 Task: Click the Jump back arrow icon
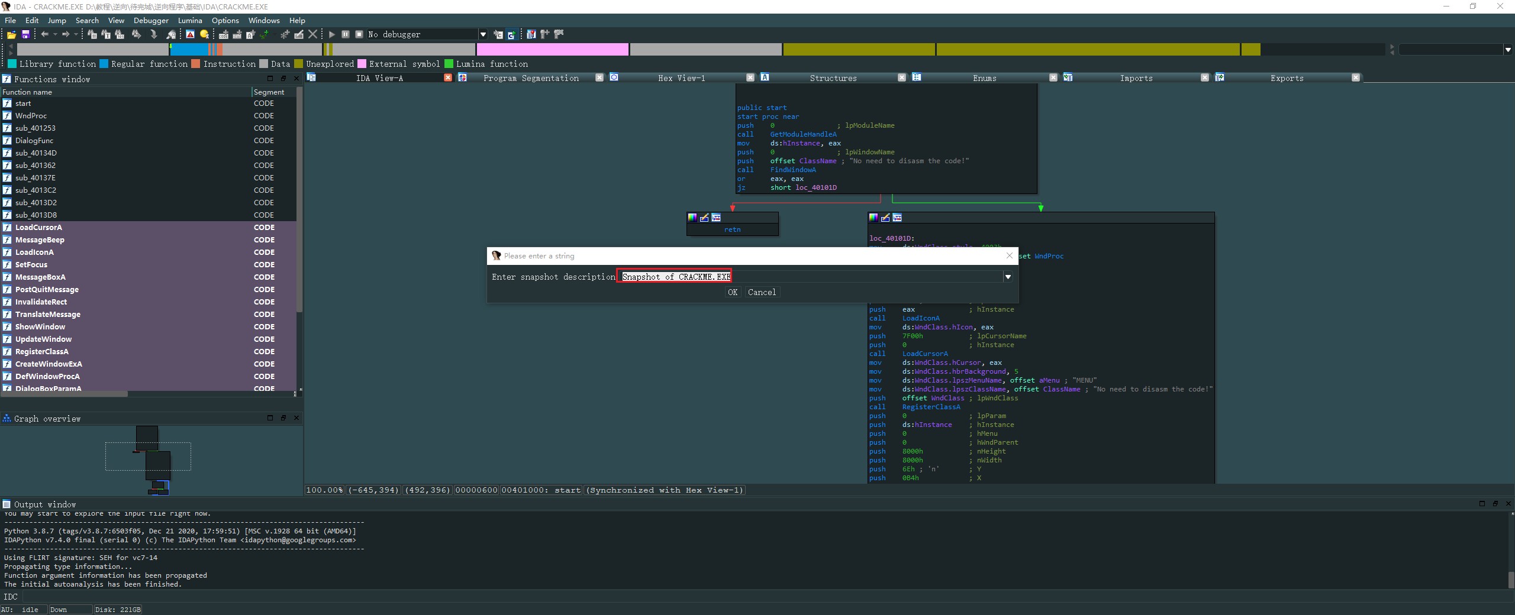pos(44,34)
